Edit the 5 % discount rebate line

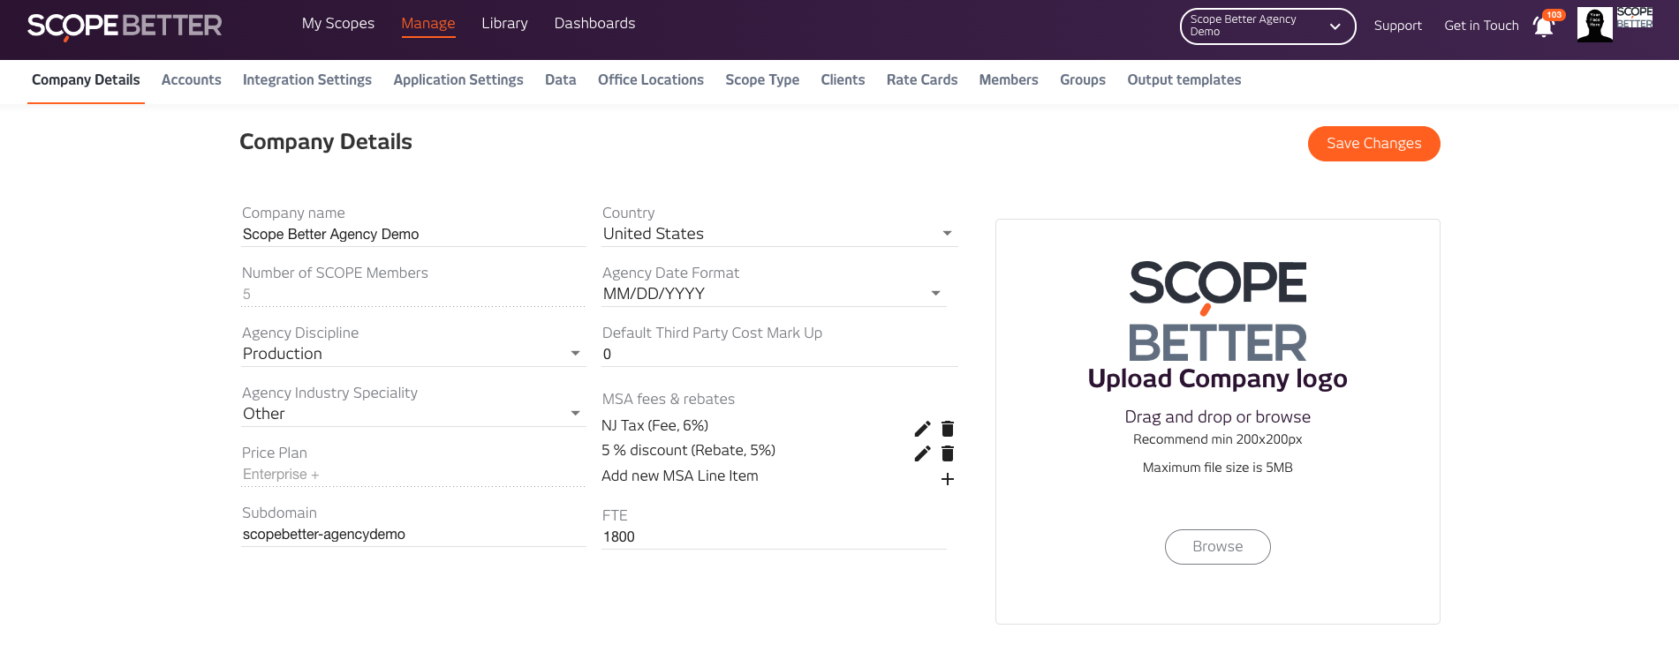click(922, 453)
